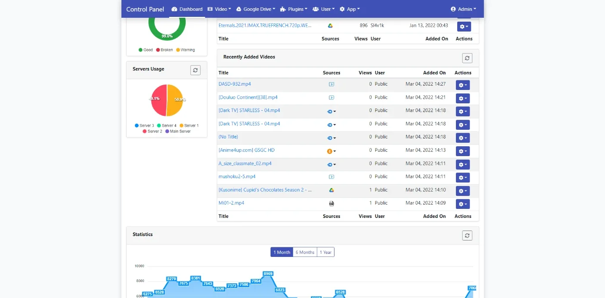The image size is (605, 298).
Task: Toggle Broken legend item in status chart
Action: [164, 50]
